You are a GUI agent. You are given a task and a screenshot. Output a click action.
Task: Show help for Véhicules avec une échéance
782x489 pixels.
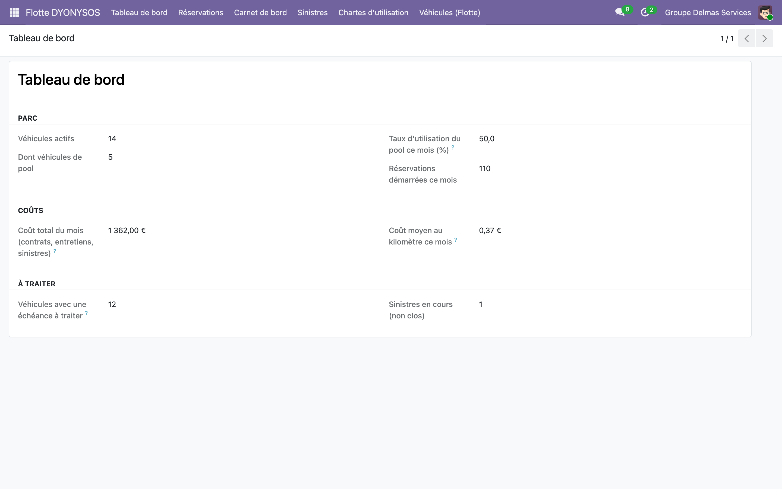pos(86,313)
